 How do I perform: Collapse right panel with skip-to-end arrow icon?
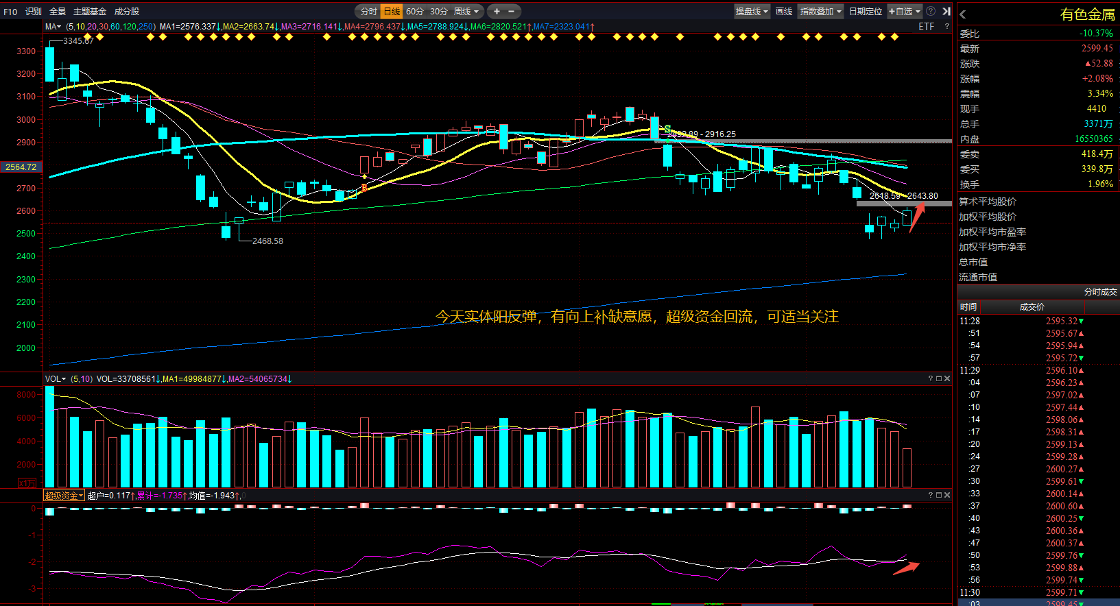coord(946,12)
